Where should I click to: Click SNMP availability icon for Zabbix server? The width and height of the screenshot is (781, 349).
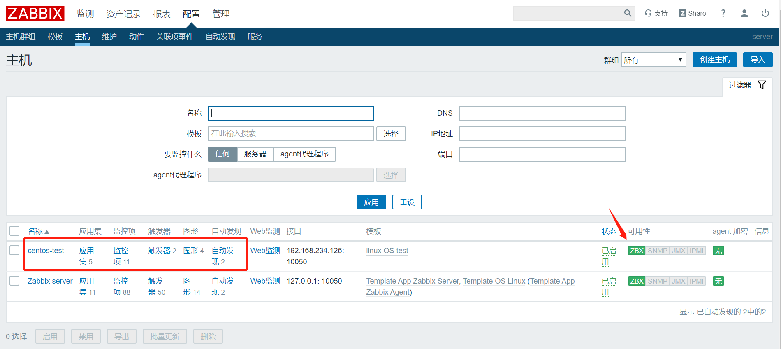tap(657, 281)
